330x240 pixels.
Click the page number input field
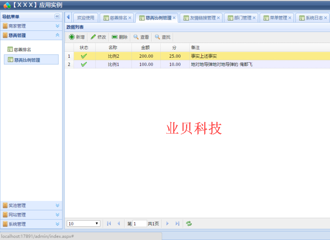[138, 223]
